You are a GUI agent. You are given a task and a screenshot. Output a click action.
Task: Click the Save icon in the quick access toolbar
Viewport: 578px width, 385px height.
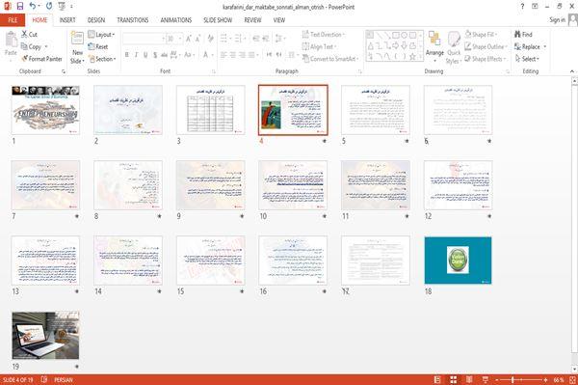point(20,7)
